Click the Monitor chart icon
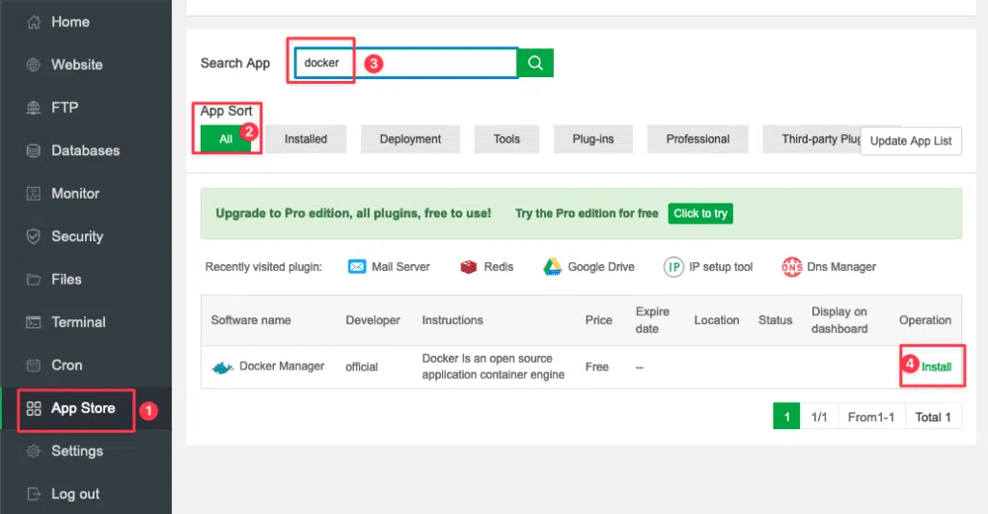This screenshot has width=988, height=514. tap(34, 194)
